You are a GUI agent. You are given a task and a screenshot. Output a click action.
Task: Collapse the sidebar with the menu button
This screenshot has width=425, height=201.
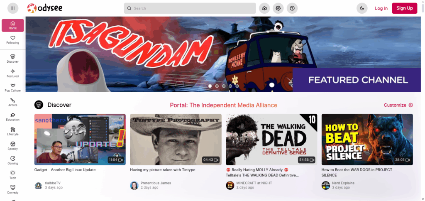(x=13, y=8)
